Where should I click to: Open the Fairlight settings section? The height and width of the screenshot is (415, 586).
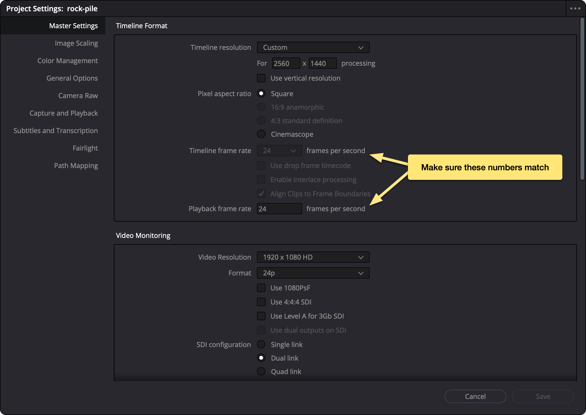pos(53,148)
